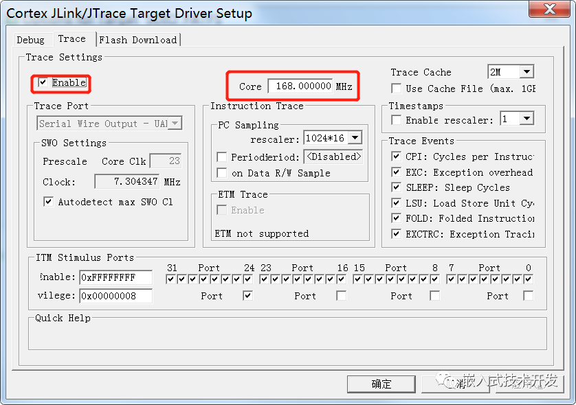Check Use Cache File option

[x=397, y=89]
